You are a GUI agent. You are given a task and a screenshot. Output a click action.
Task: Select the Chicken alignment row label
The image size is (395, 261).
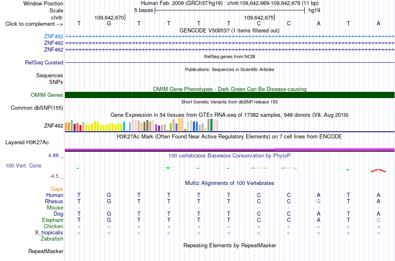click(53, 226)
